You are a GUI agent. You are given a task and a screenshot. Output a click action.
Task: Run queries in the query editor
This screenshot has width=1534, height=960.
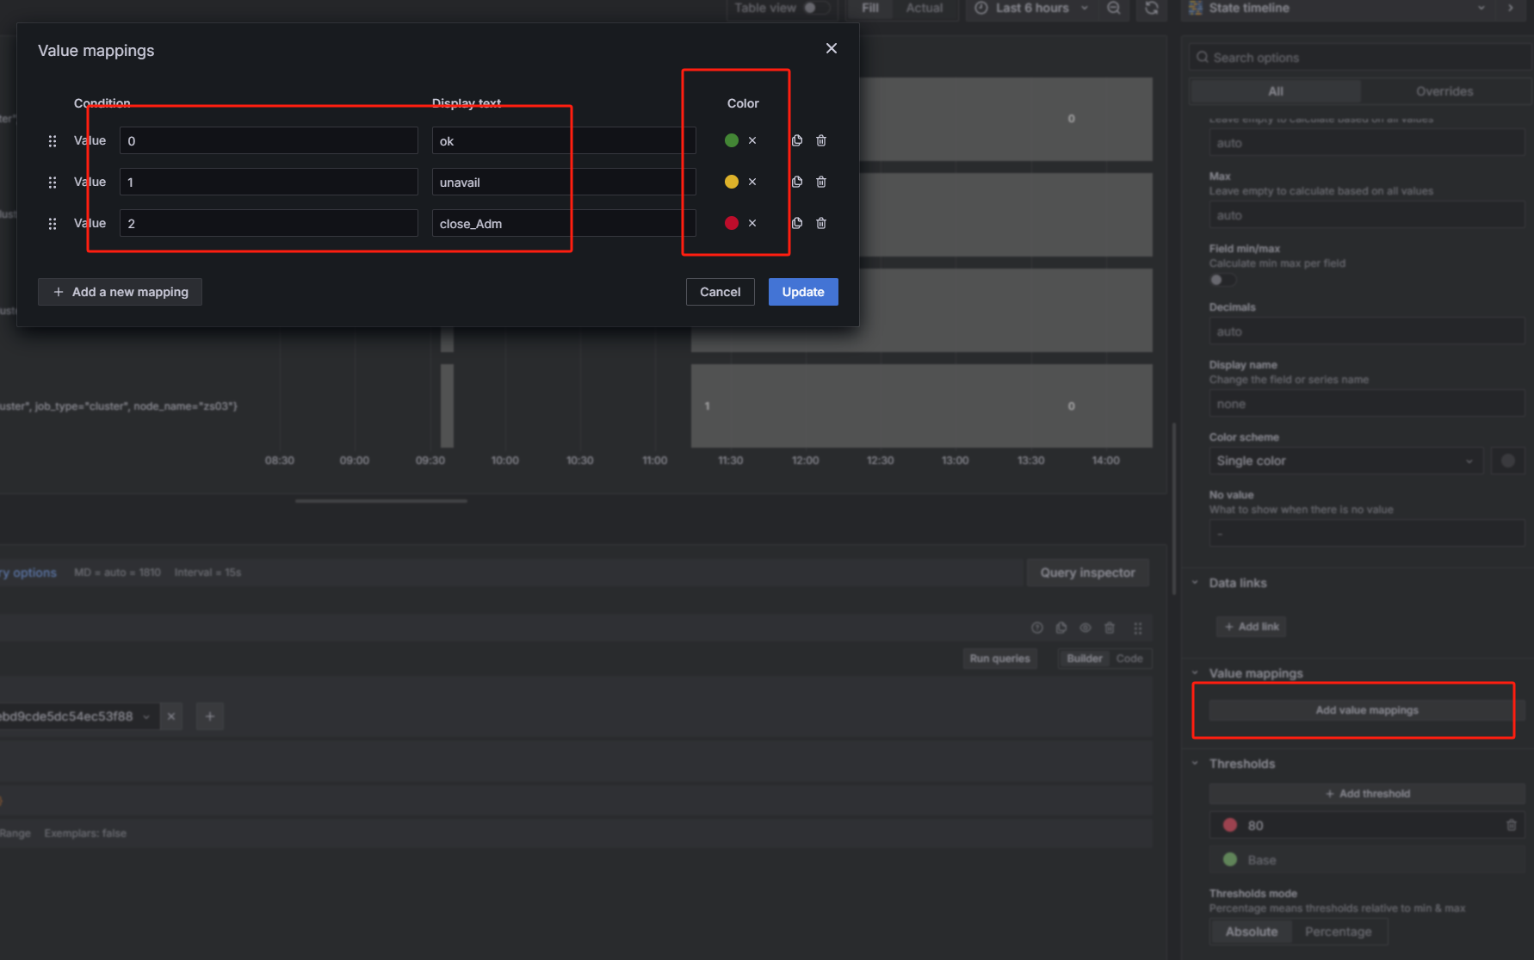(999, 659)
